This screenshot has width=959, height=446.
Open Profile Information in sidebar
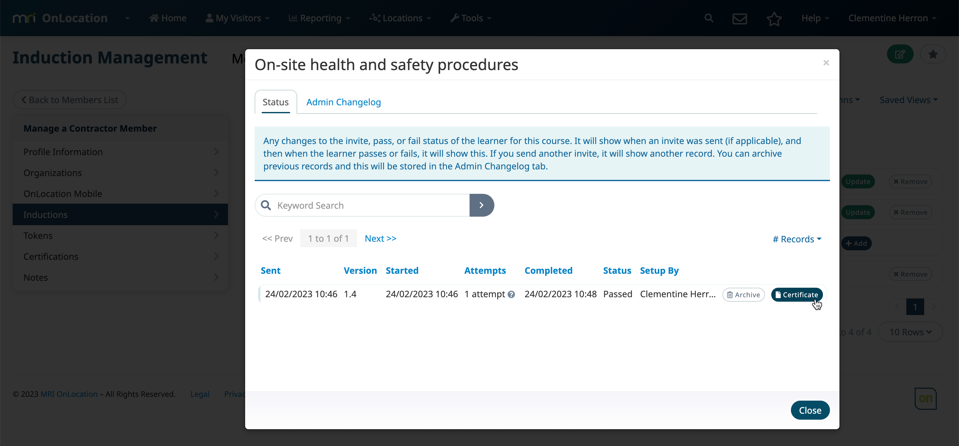120,152
